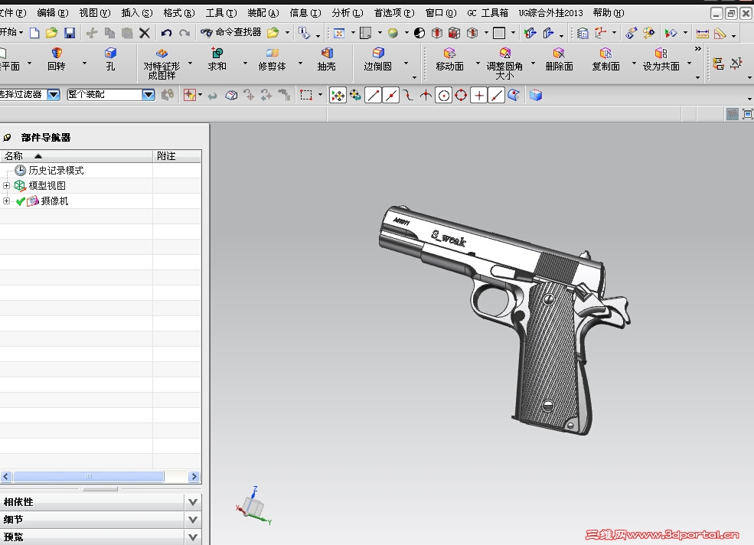The width and height of the screenshot is (754, 545).
Task: Click the 对特征形成图样 pattern feature tool
Action: click(162, 64)
